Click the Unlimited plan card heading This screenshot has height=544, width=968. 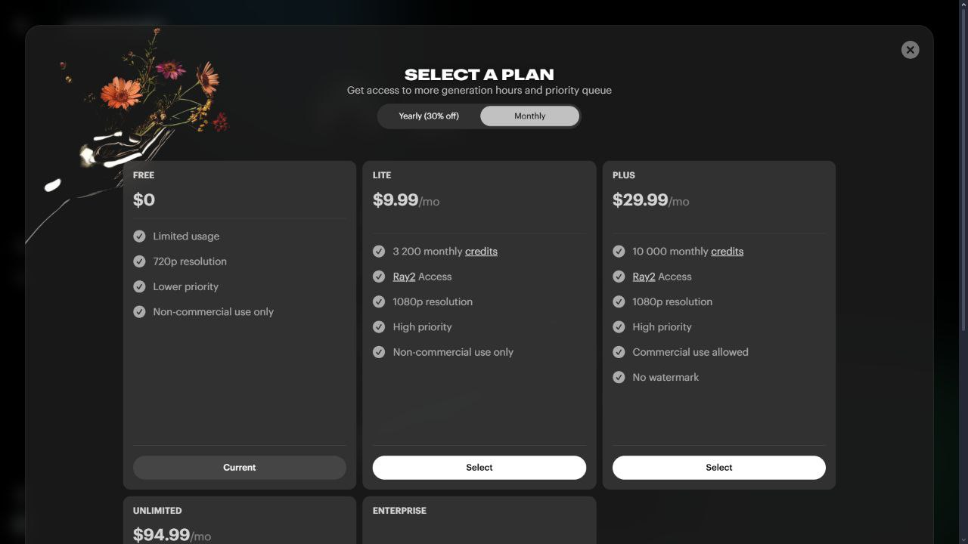click(157, 511)
